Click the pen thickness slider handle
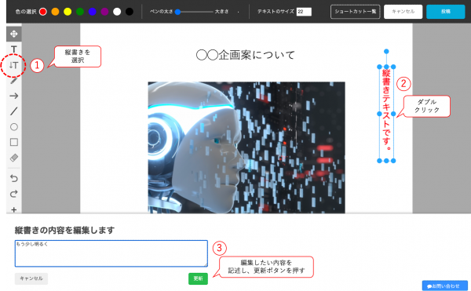Screen dimensions: 471x291 178,12
